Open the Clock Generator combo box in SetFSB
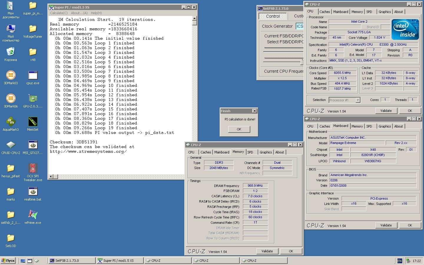This screenshot has width=424, height=265. [x=299, y=26]
